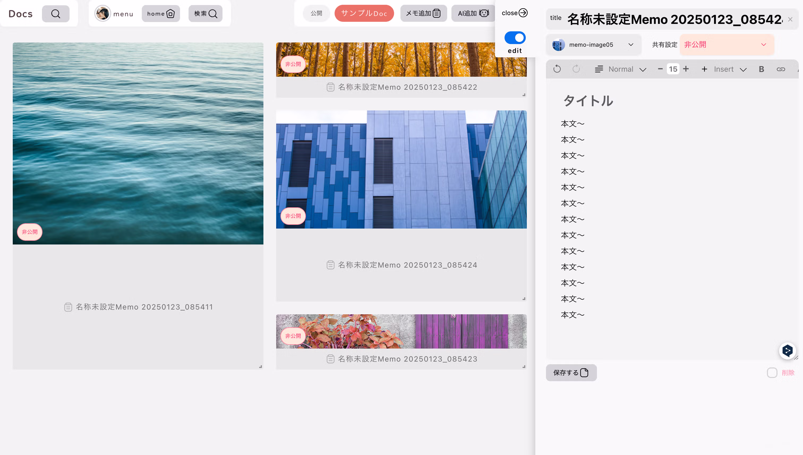Open memo titled 名称未設定Memo 20250123_085423
The image size is (803, 455).
(408, 359)
